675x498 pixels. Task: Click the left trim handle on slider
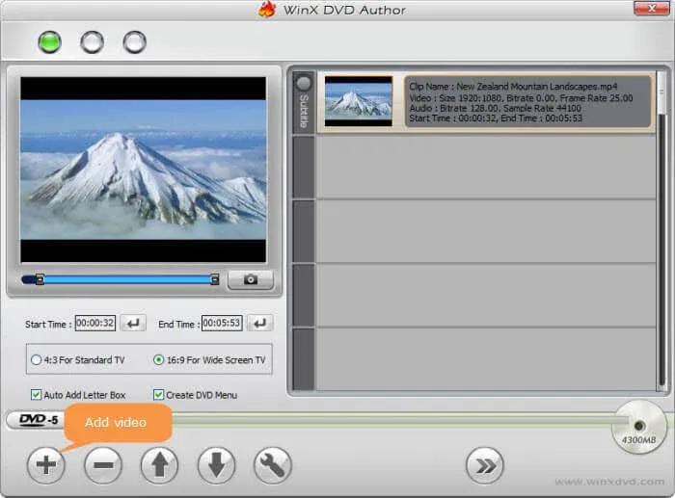[x=40, y=280]
